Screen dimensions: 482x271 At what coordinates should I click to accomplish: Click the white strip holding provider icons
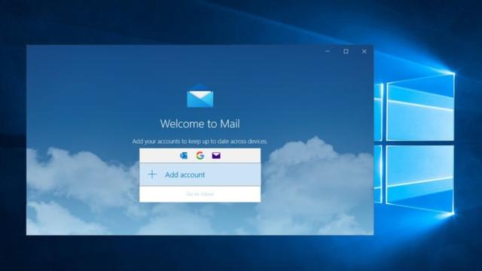[200, 156]
